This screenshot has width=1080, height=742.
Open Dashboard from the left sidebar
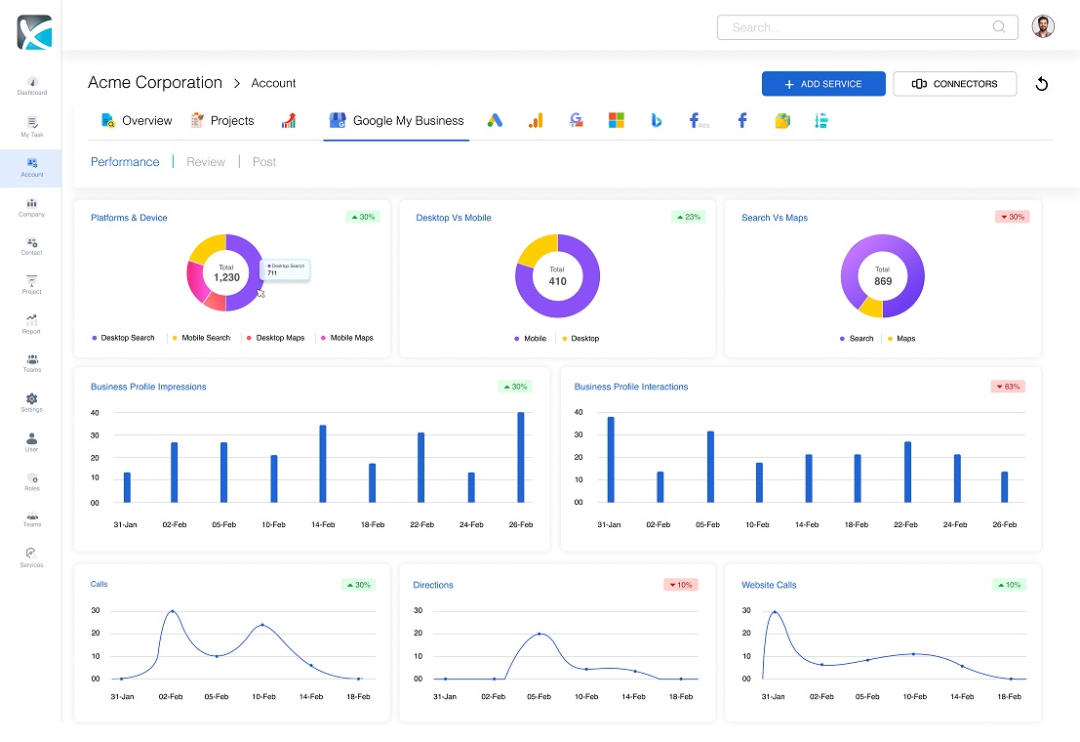31,86
